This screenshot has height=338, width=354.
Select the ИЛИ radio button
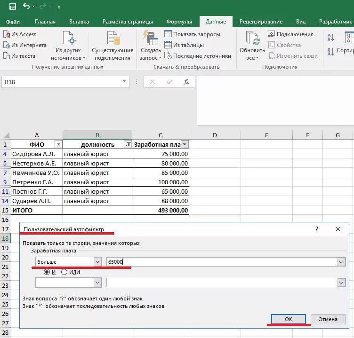click(64, 272)
